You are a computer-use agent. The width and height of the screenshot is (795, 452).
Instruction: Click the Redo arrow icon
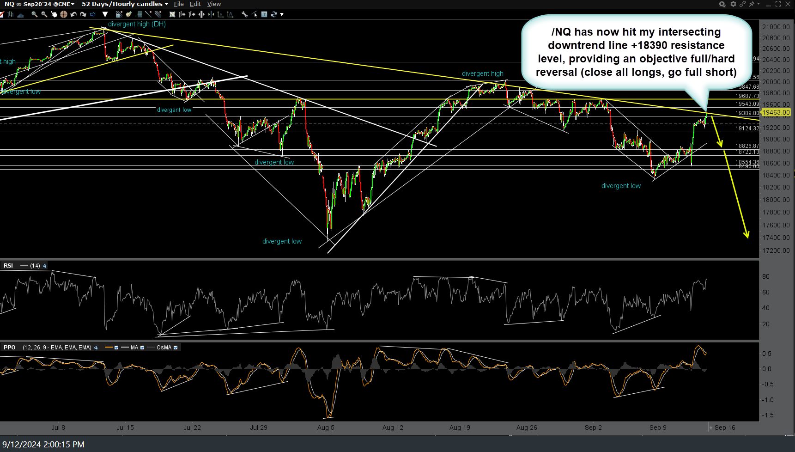tap(83, 14)
